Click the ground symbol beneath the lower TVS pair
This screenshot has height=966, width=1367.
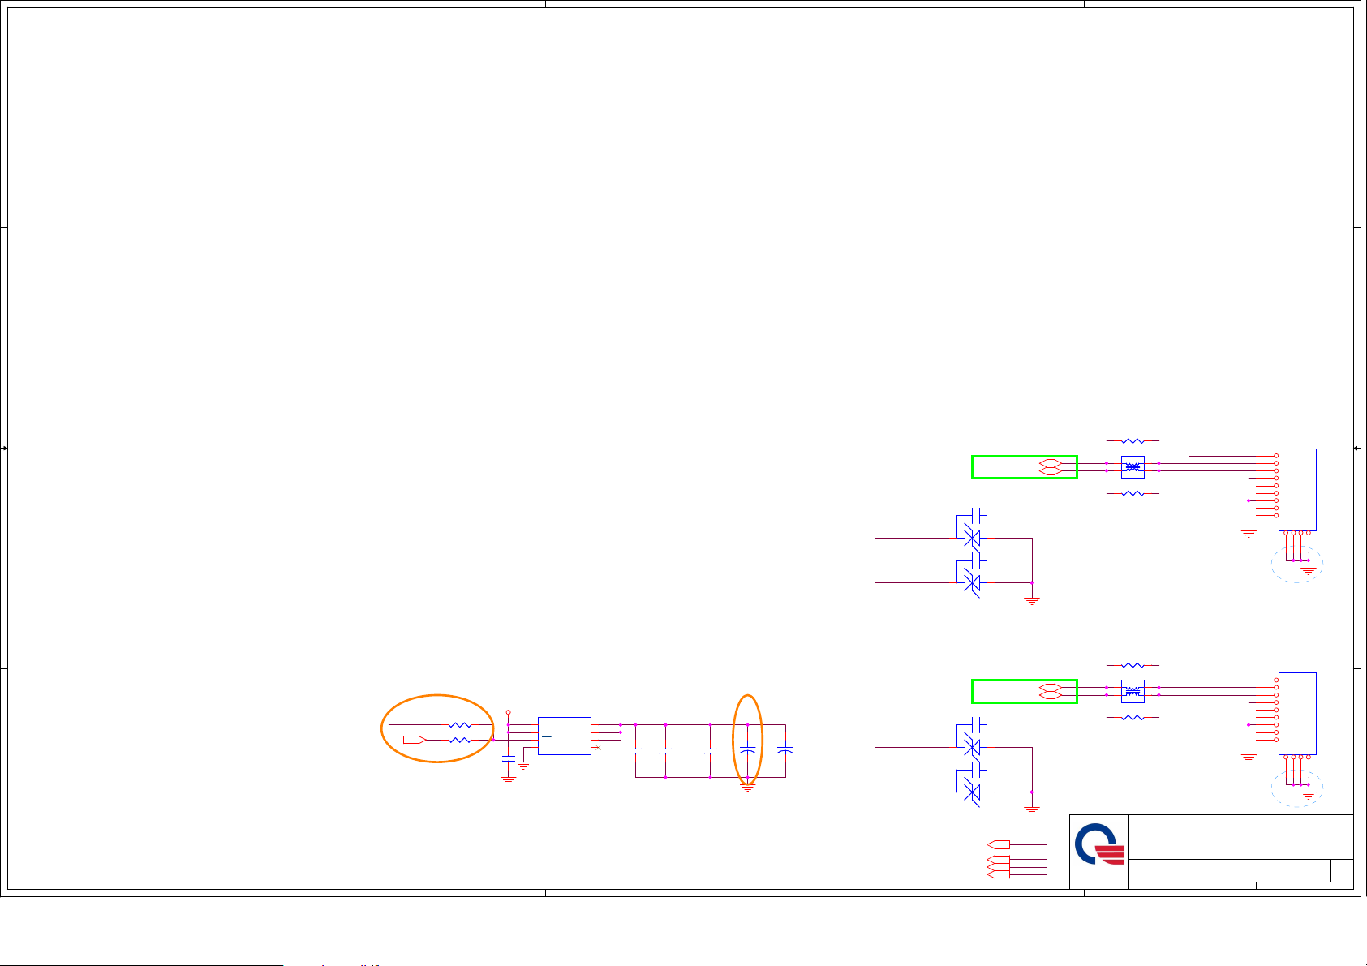click(1032, 809)
